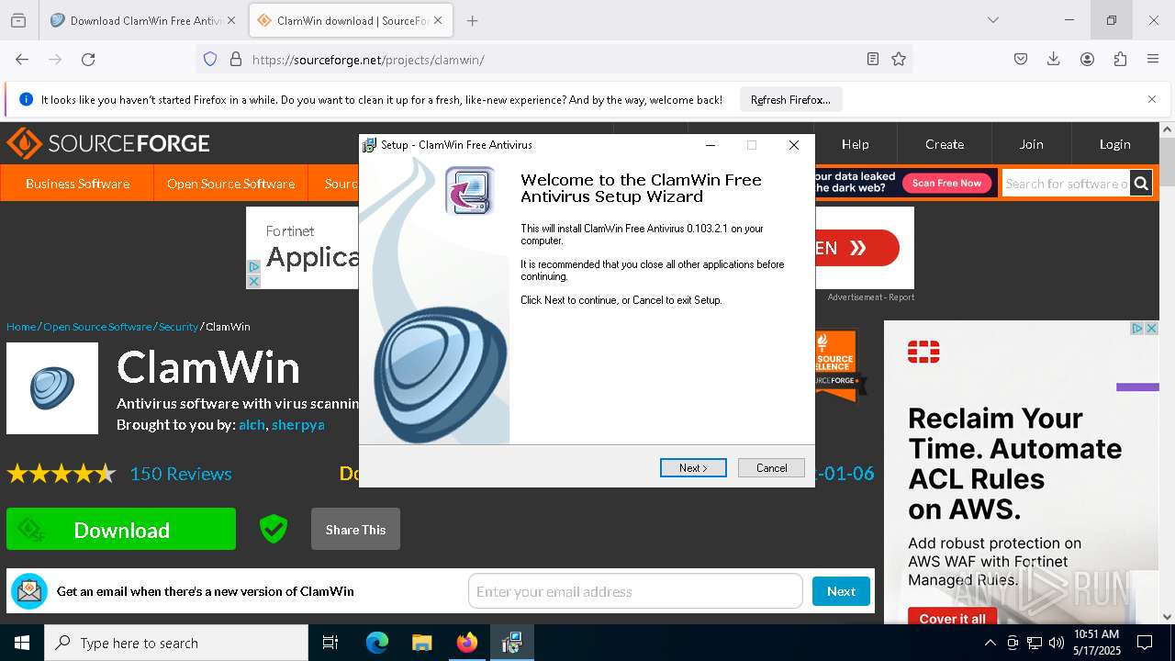Click the SourceForge logo
Screen dimensions: 1175x661
(108, 143)
